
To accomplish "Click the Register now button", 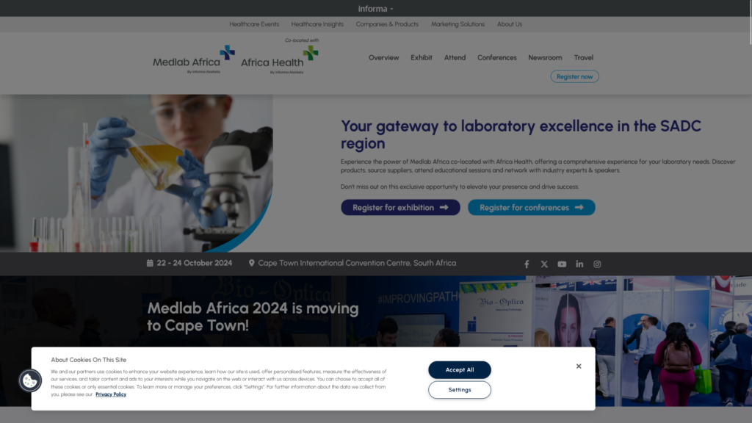I will (574, 76).
